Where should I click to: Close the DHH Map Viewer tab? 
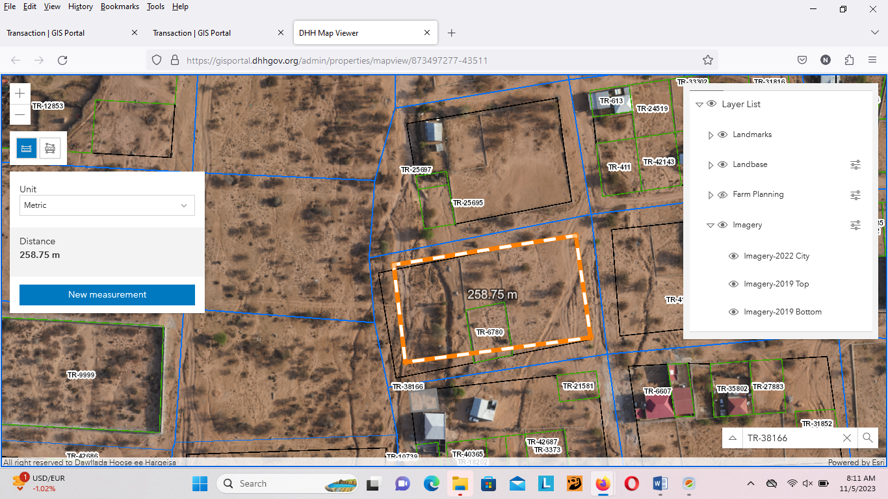click(x=427, y=32)
